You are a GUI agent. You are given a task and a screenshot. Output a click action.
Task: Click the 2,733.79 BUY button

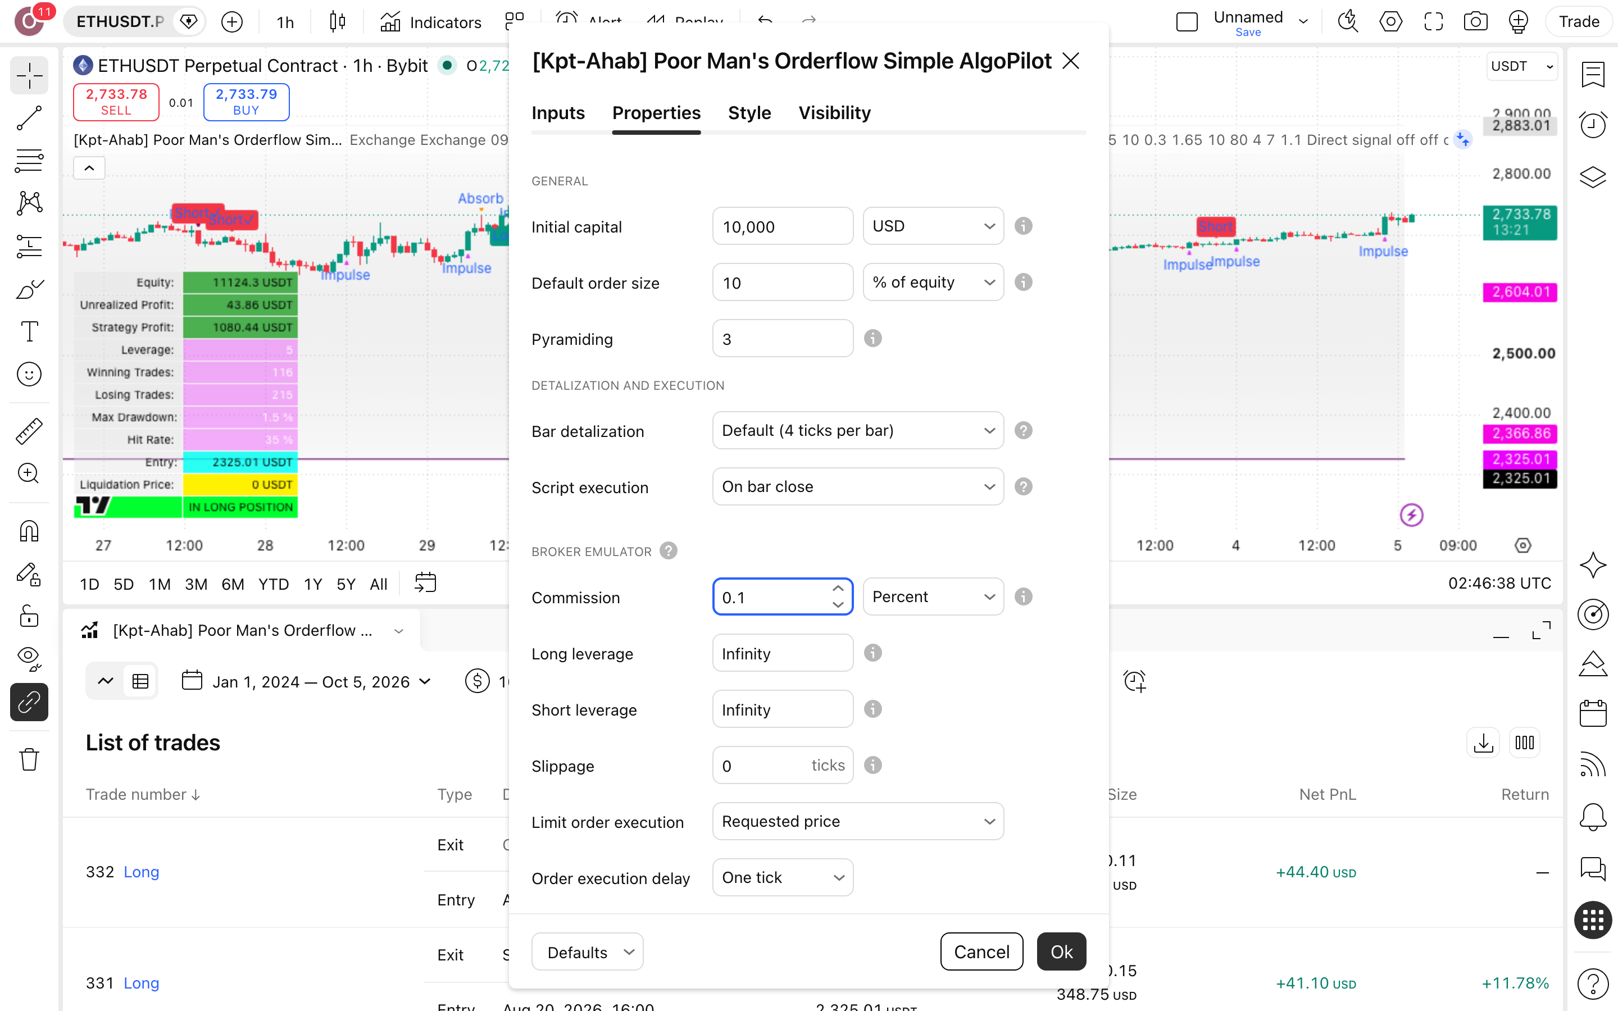[246, 102]
